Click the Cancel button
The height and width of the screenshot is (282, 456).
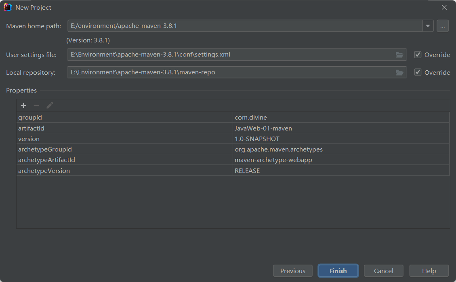click(383, 271)
